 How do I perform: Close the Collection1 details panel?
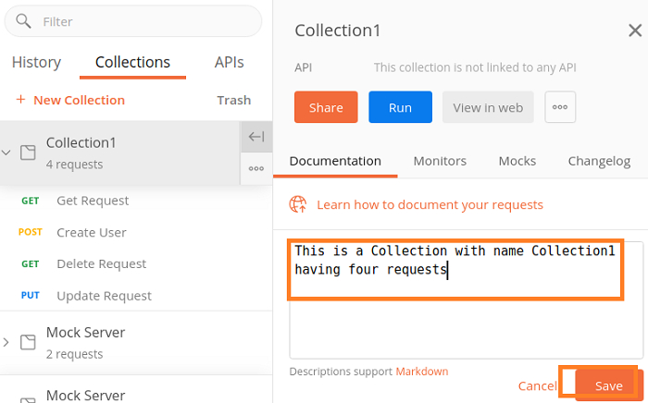[635, 31]
